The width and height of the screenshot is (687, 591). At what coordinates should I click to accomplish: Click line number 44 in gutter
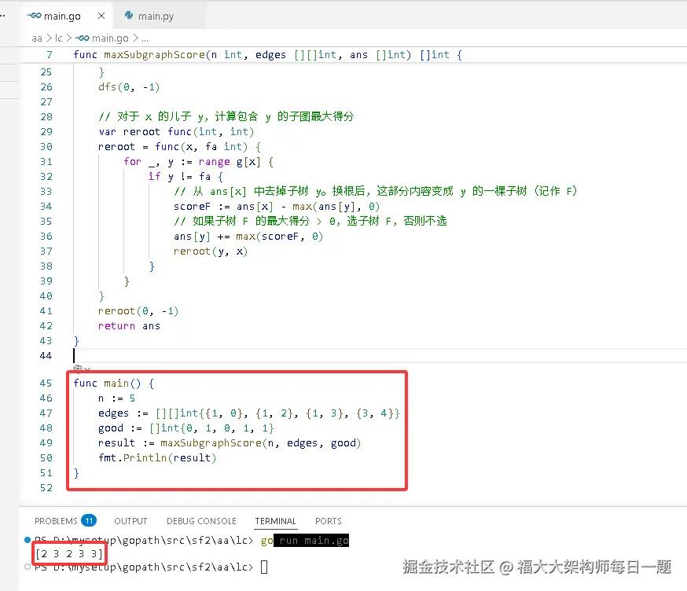click(46, 356)
